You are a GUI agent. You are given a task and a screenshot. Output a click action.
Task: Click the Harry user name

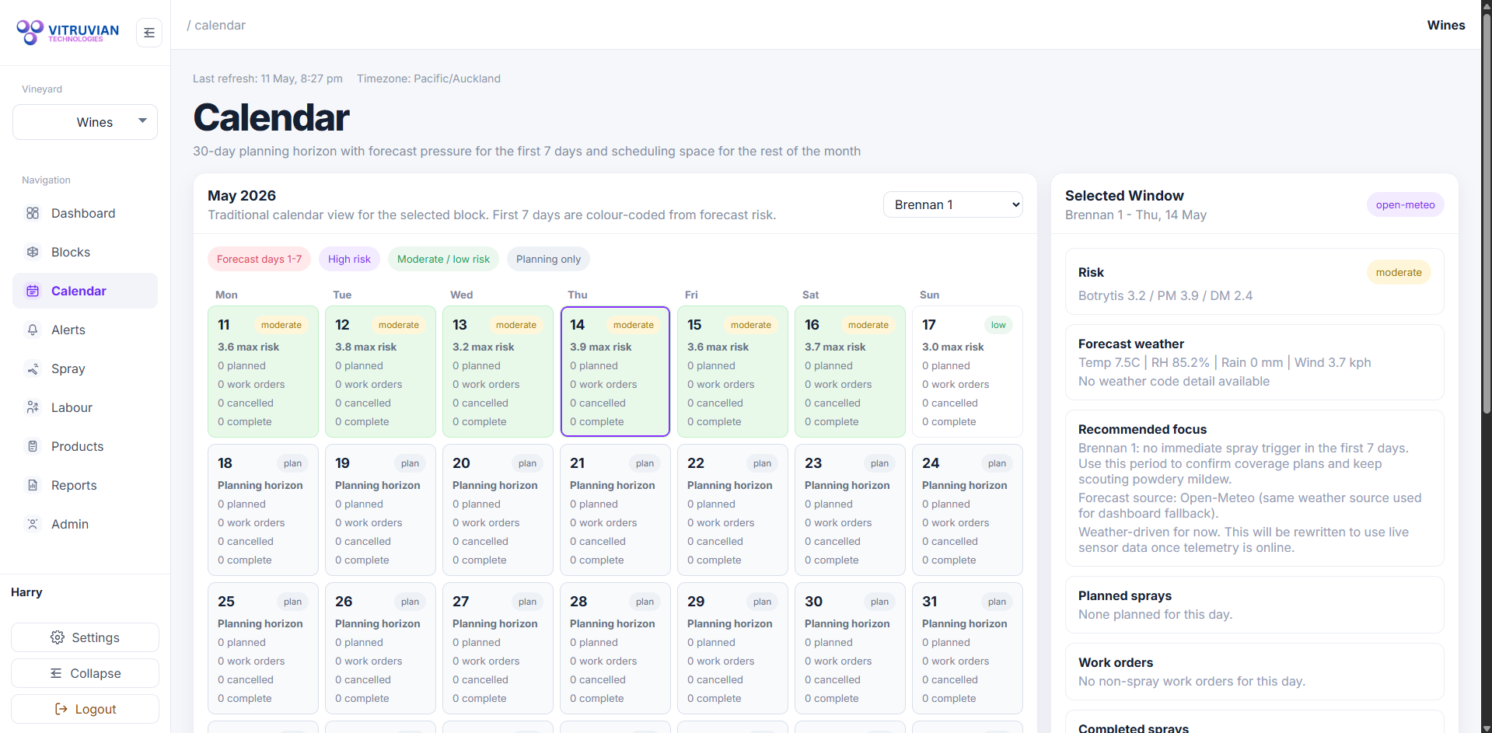pyautogui.click(x=26, y=592)
